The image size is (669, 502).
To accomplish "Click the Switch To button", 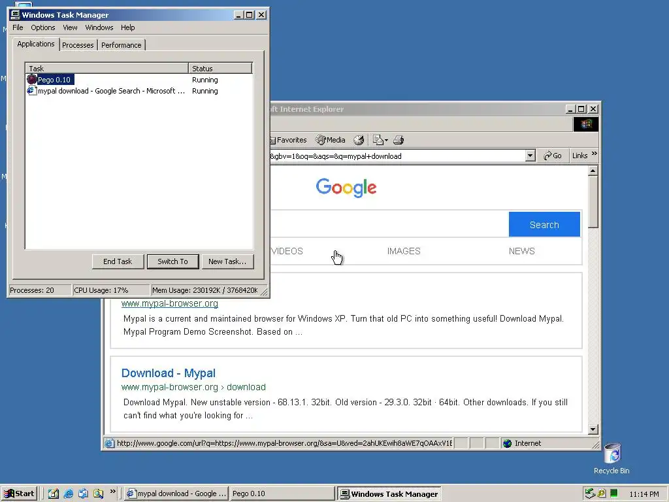I will [172, 261].
